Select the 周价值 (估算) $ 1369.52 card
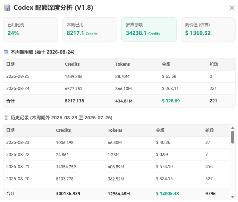 [x=208, y=29]
